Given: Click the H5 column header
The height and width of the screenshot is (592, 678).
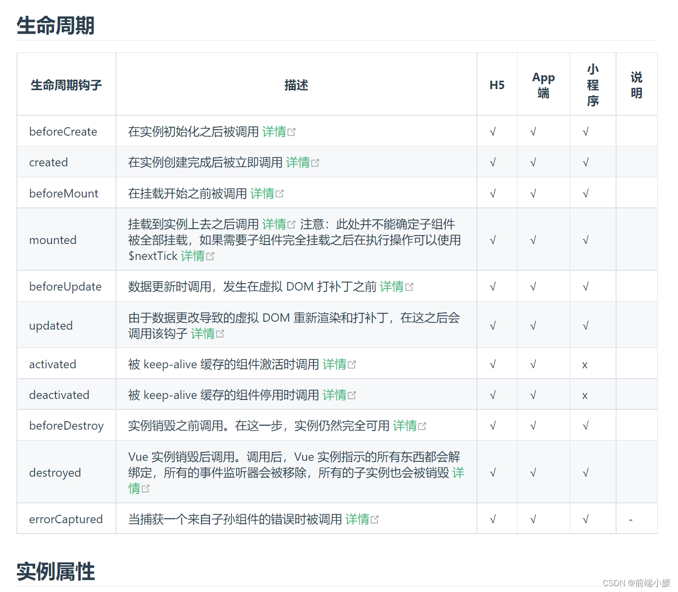Looking at the screenshot, I should [497, 85].
